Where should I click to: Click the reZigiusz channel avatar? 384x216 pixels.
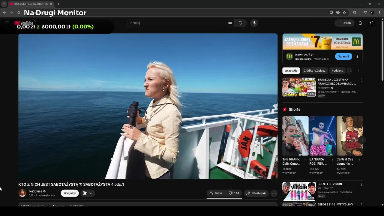(22, 193)
